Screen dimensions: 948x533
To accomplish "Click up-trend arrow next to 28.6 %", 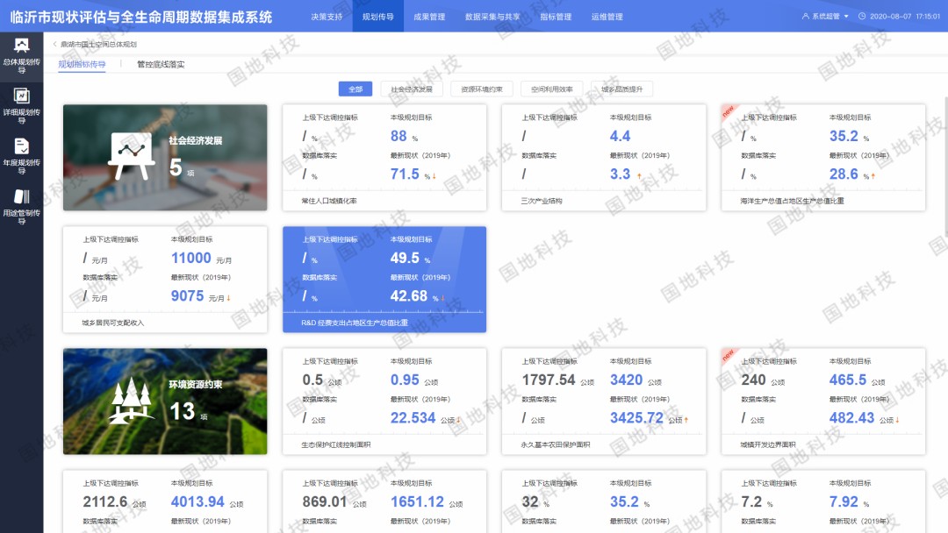I will pos(873,176).
